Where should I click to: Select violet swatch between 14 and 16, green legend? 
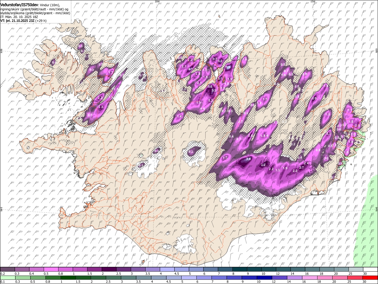(x=294, y=277)
